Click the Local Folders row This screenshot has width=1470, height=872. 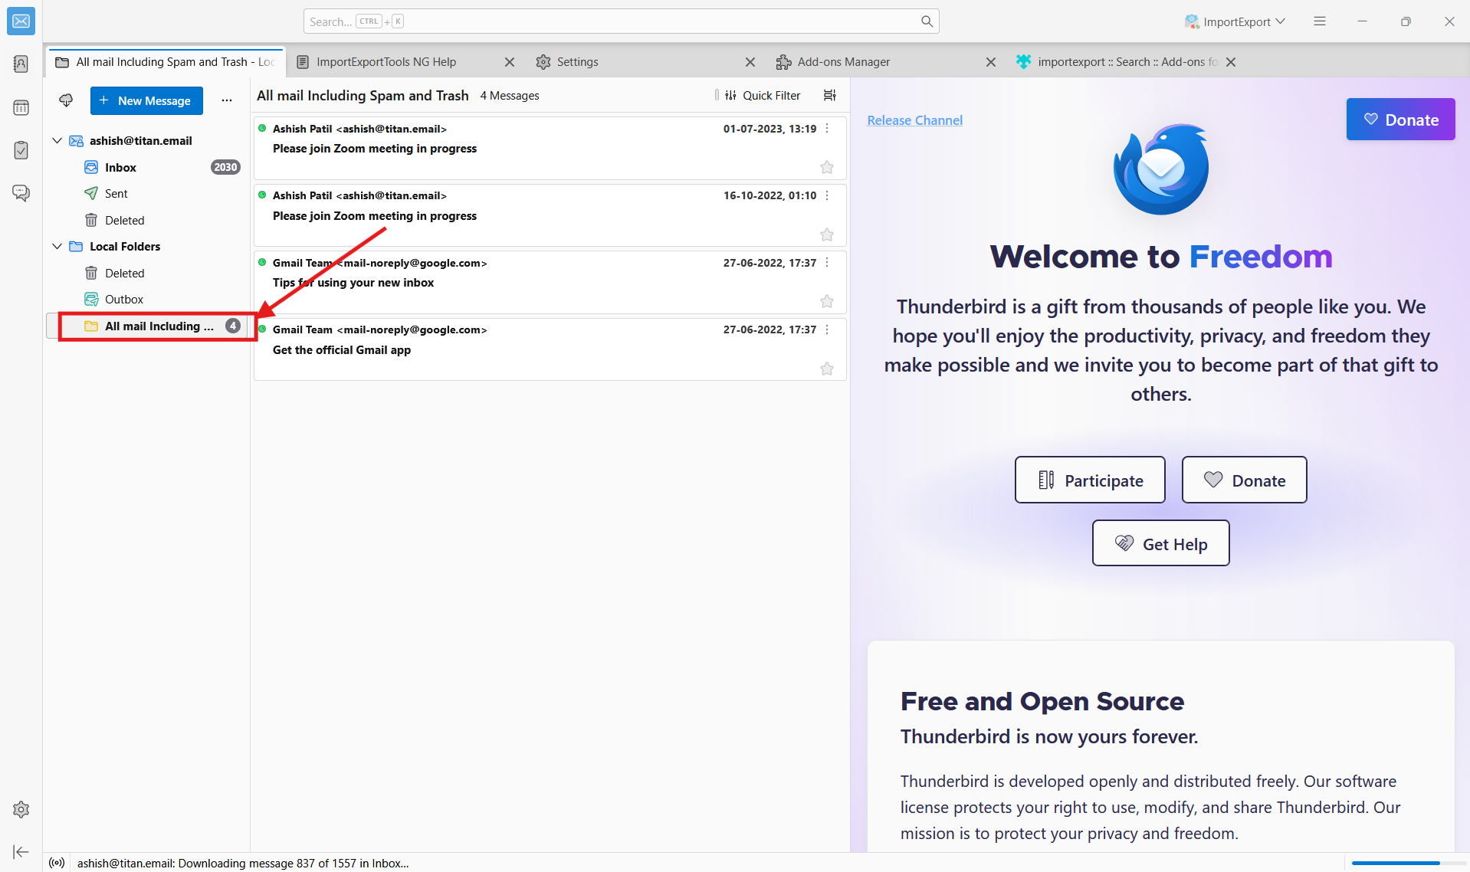click(x=147, y=246)
